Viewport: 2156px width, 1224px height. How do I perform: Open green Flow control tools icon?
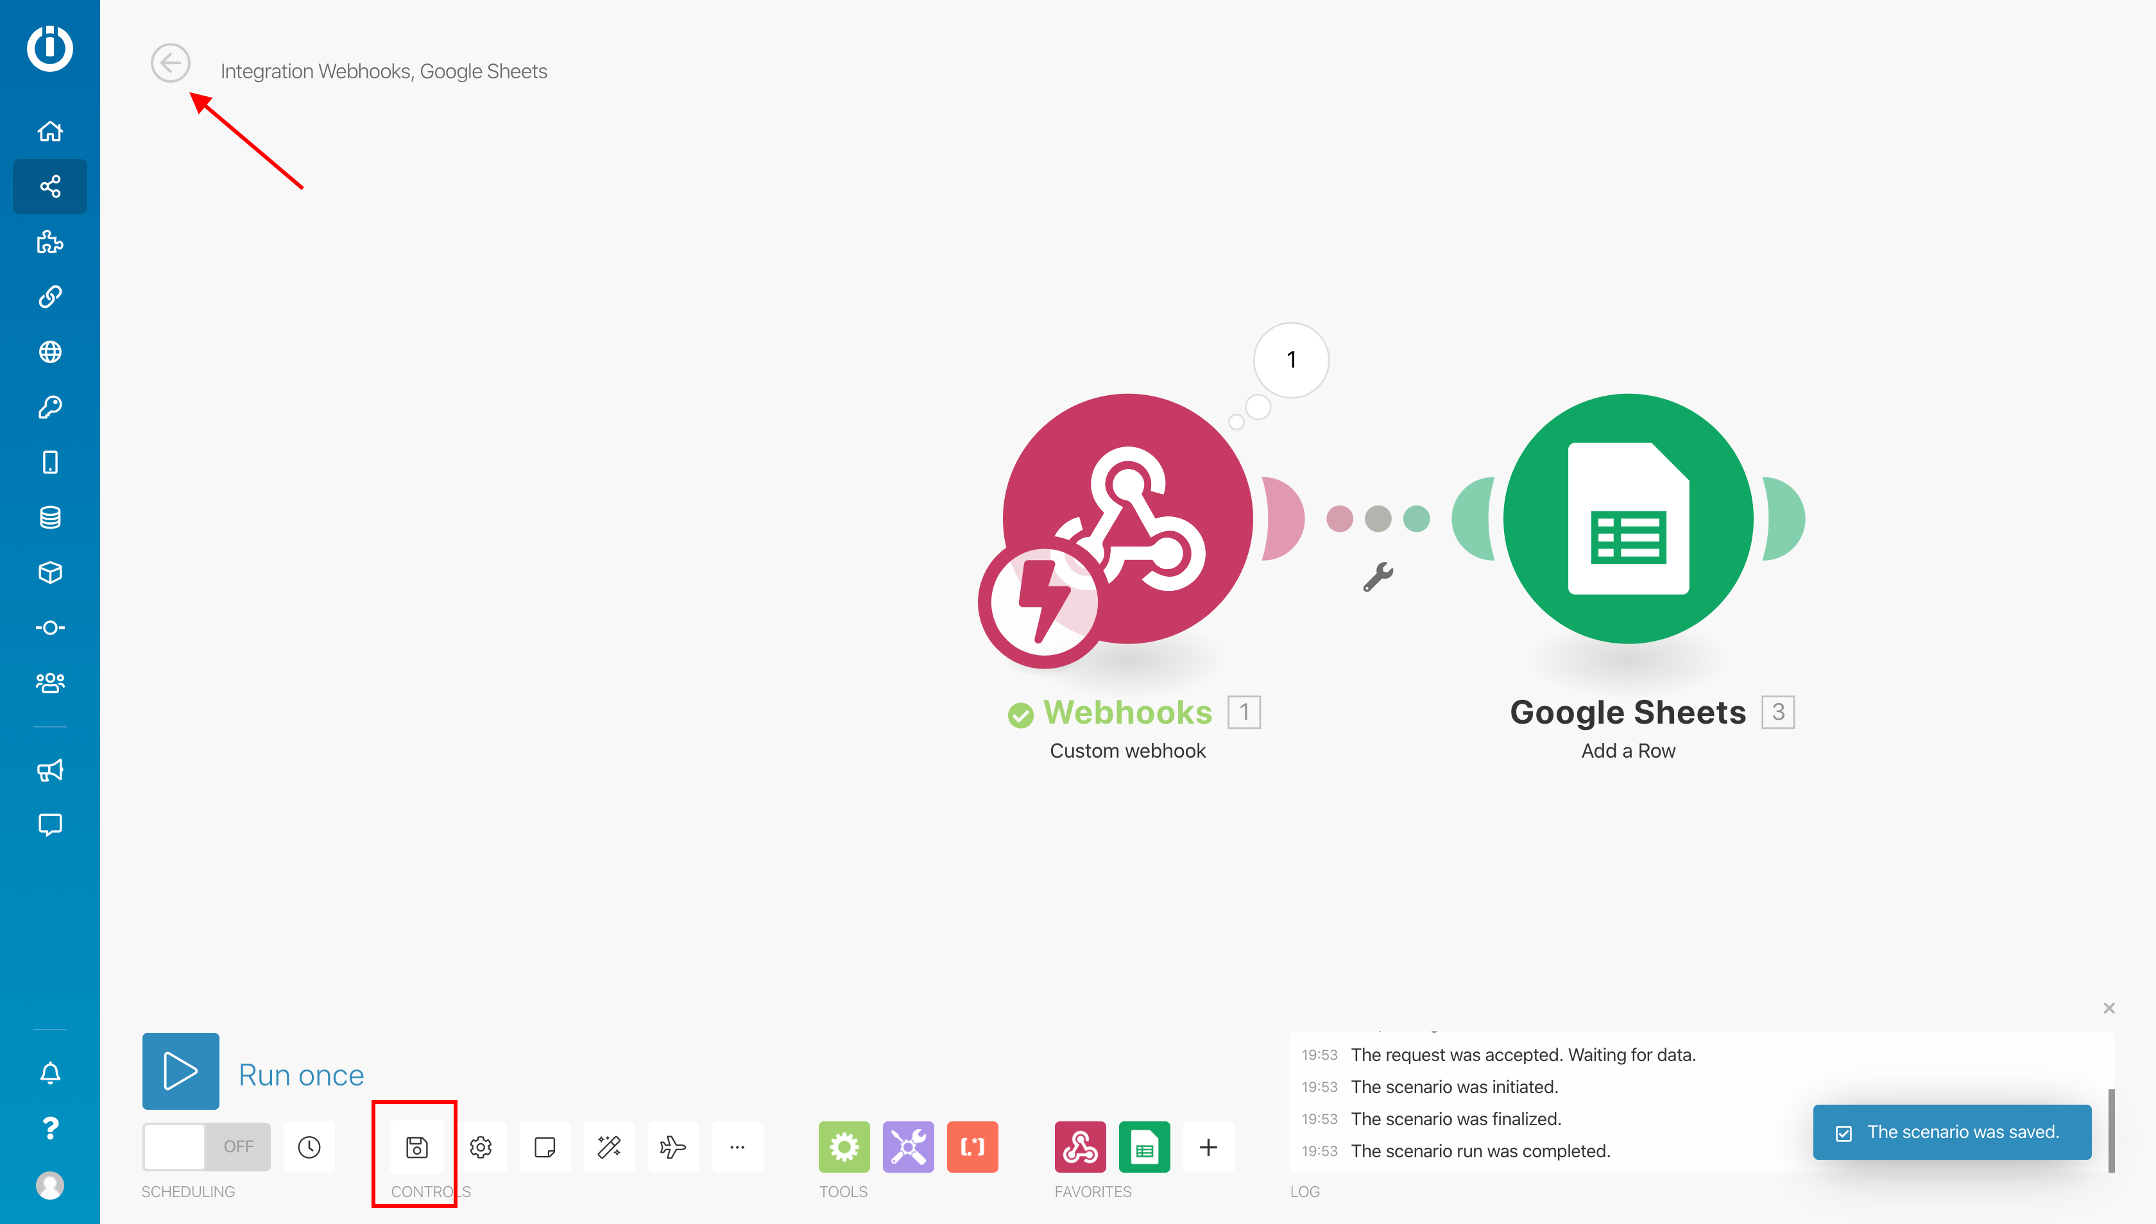(x=844, y=1146)
